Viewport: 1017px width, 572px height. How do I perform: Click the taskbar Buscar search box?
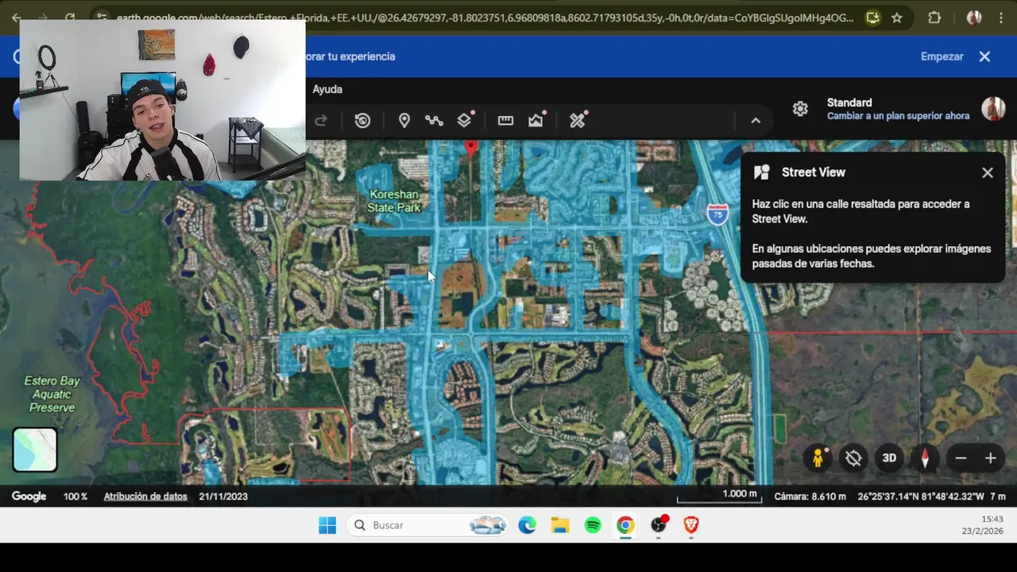click(x=429, y=525)
